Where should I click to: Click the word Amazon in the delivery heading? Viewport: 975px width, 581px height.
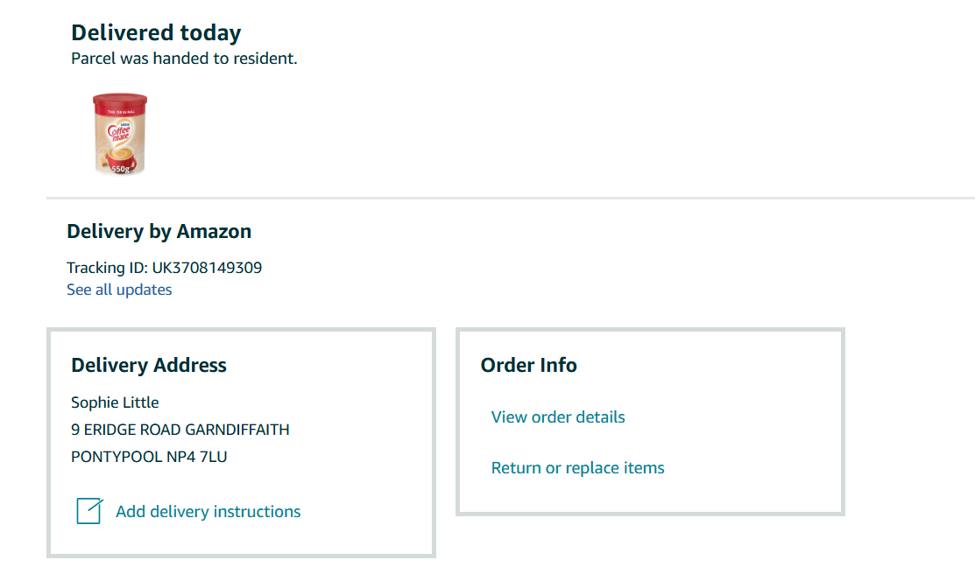(x=214, y=232)
